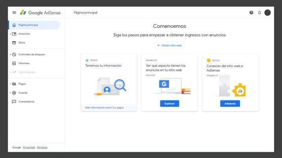Click the Obligatorio label on Sitios card
Image resolution: width=282 pixels, height=158 pixels.
(x=212, y=76)
